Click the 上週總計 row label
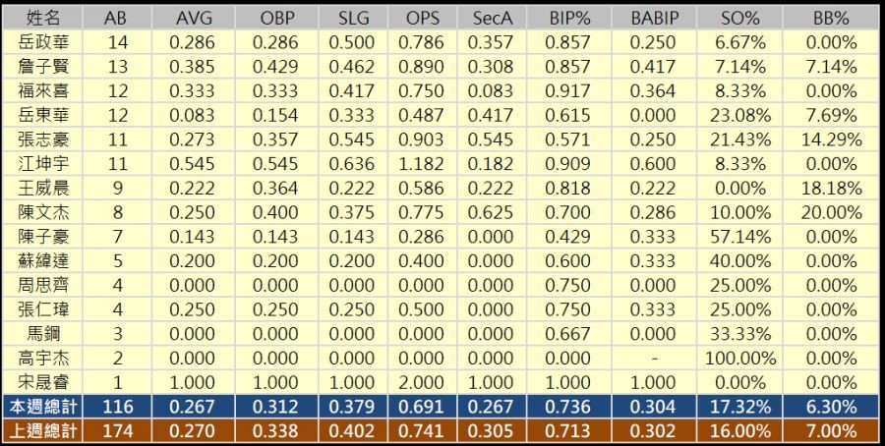 (x=42, y=430)
